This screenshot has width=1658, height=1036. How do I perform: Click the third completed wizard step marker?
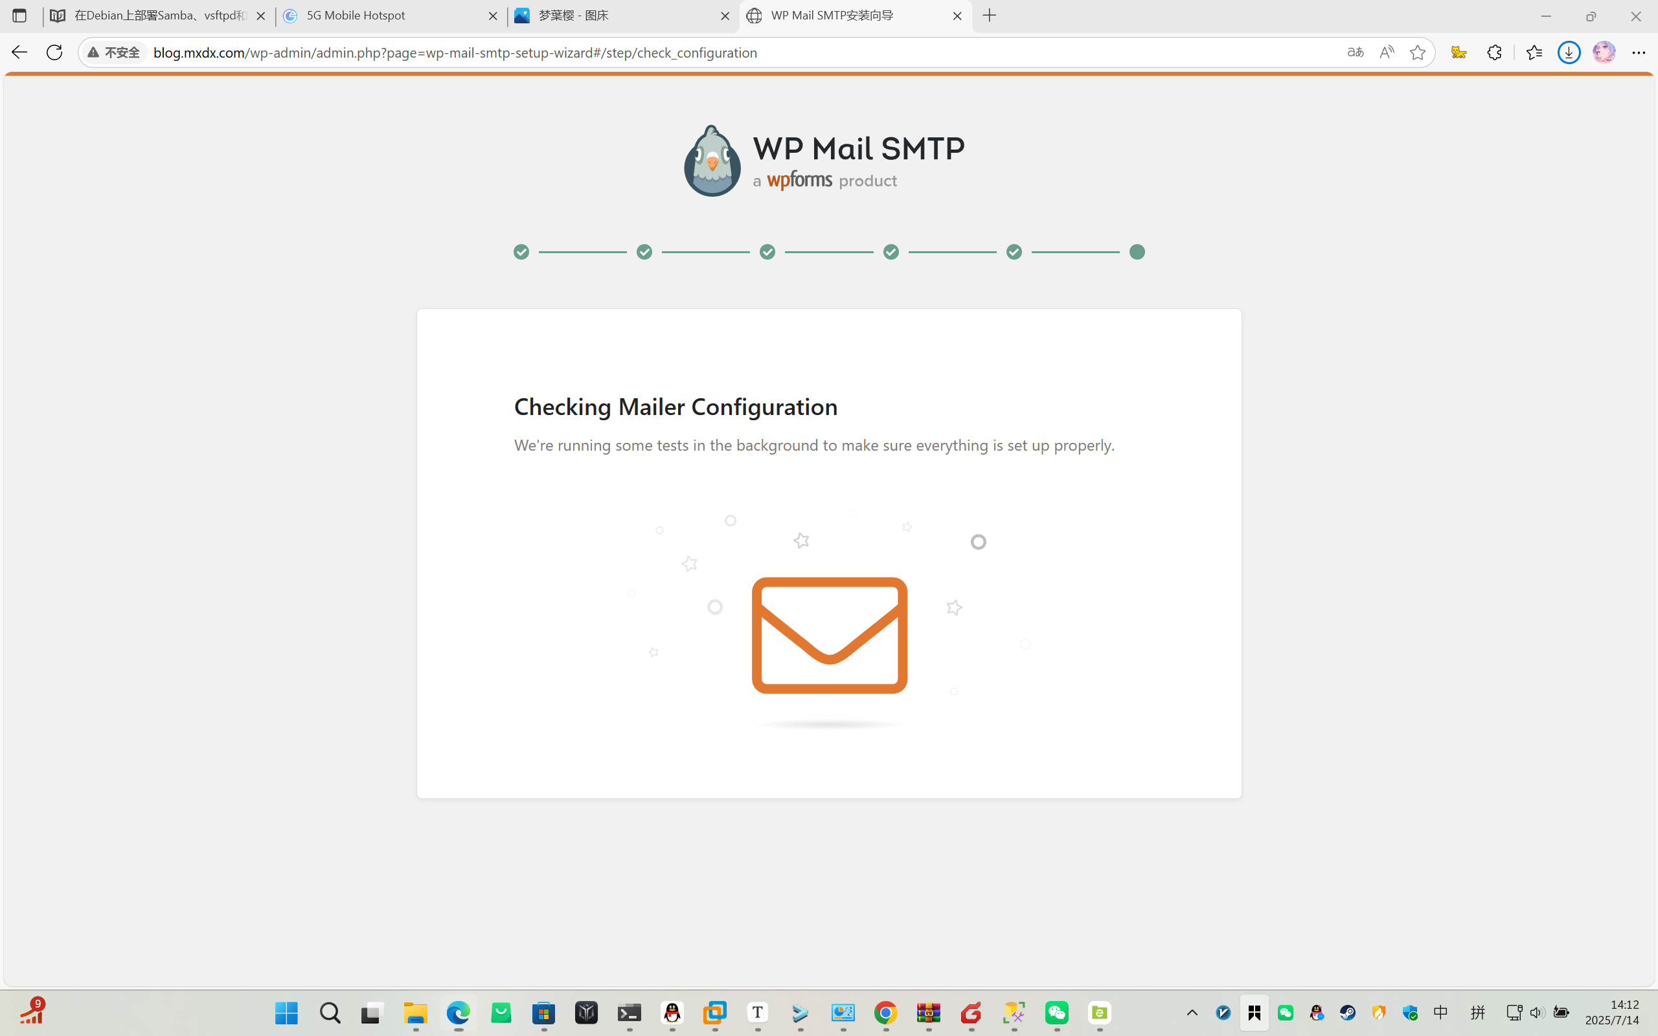click(767, 252)
